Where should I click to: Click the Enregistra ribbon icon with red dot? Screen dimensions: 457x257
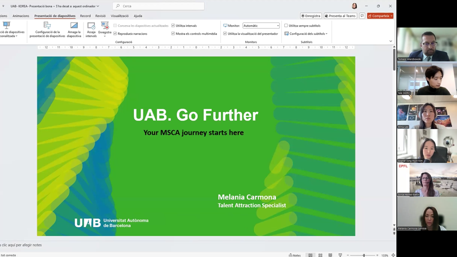click(x=105, y=26)
